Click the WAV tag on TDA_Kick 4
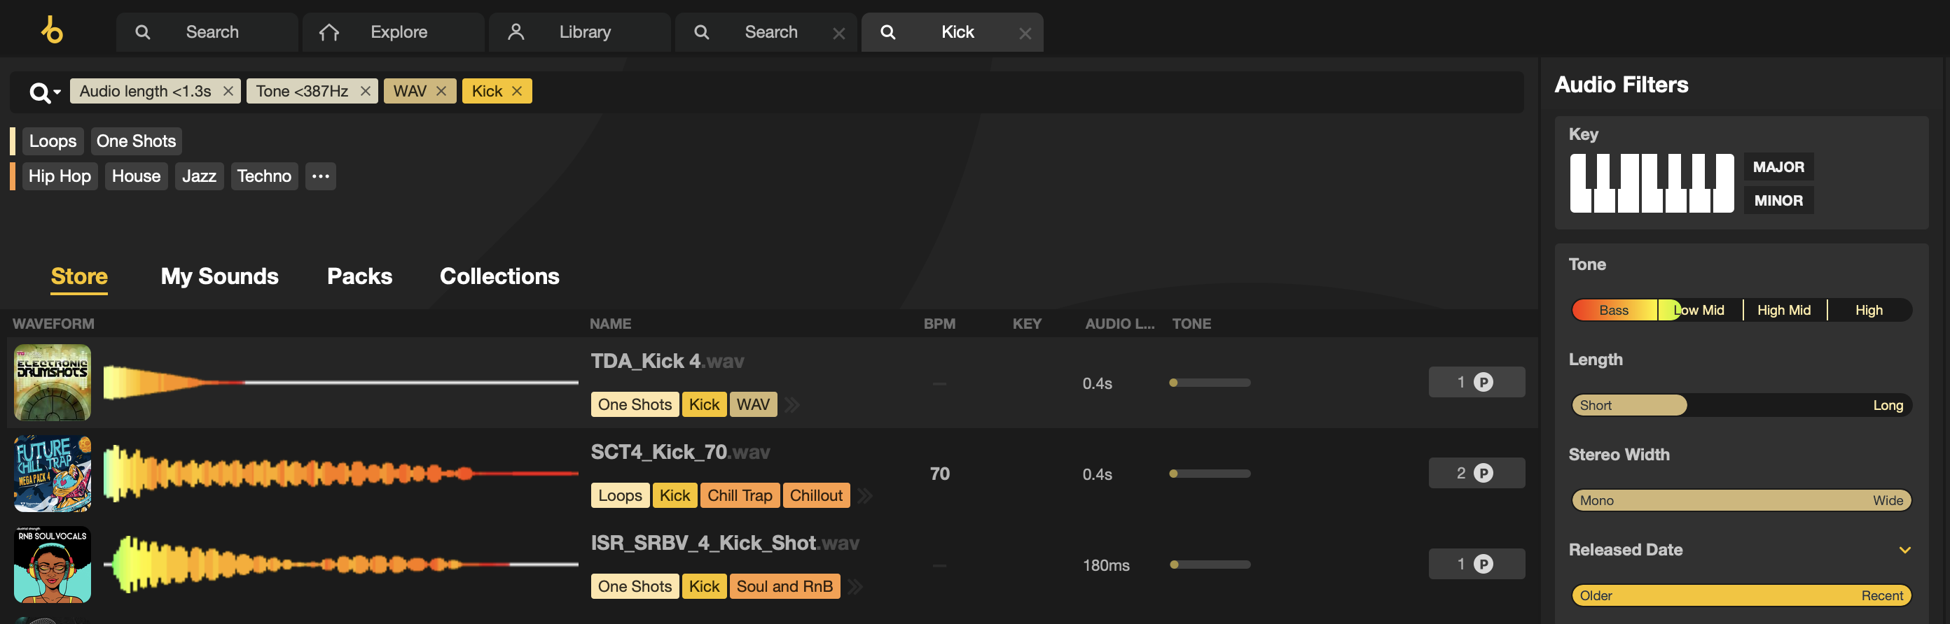Screen dimensions: 1950x624 coord(753,404)
